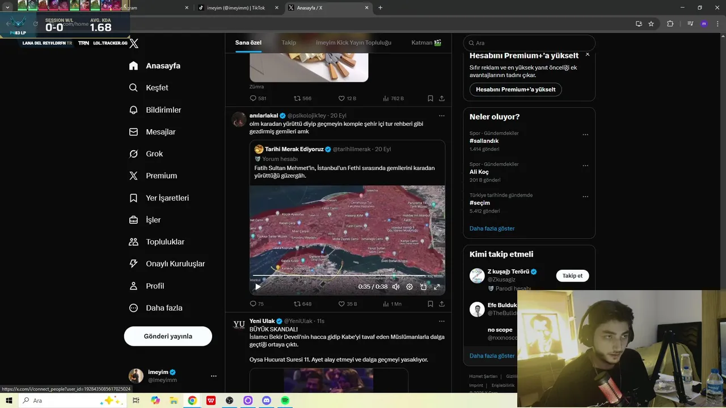Open Bildirimler notifications from sidebar

point(155,110)
